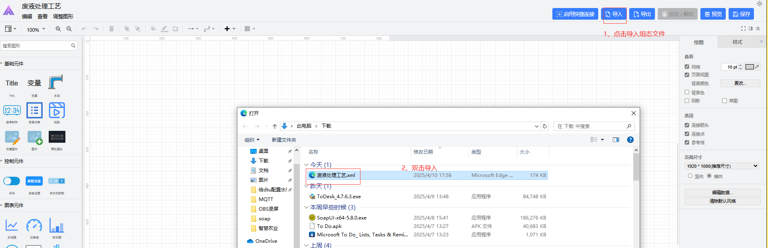The width and height of the screenshot is (768, 248).
Task: Click the refresh icon in dialog address bar
Action: coord(545,126)
